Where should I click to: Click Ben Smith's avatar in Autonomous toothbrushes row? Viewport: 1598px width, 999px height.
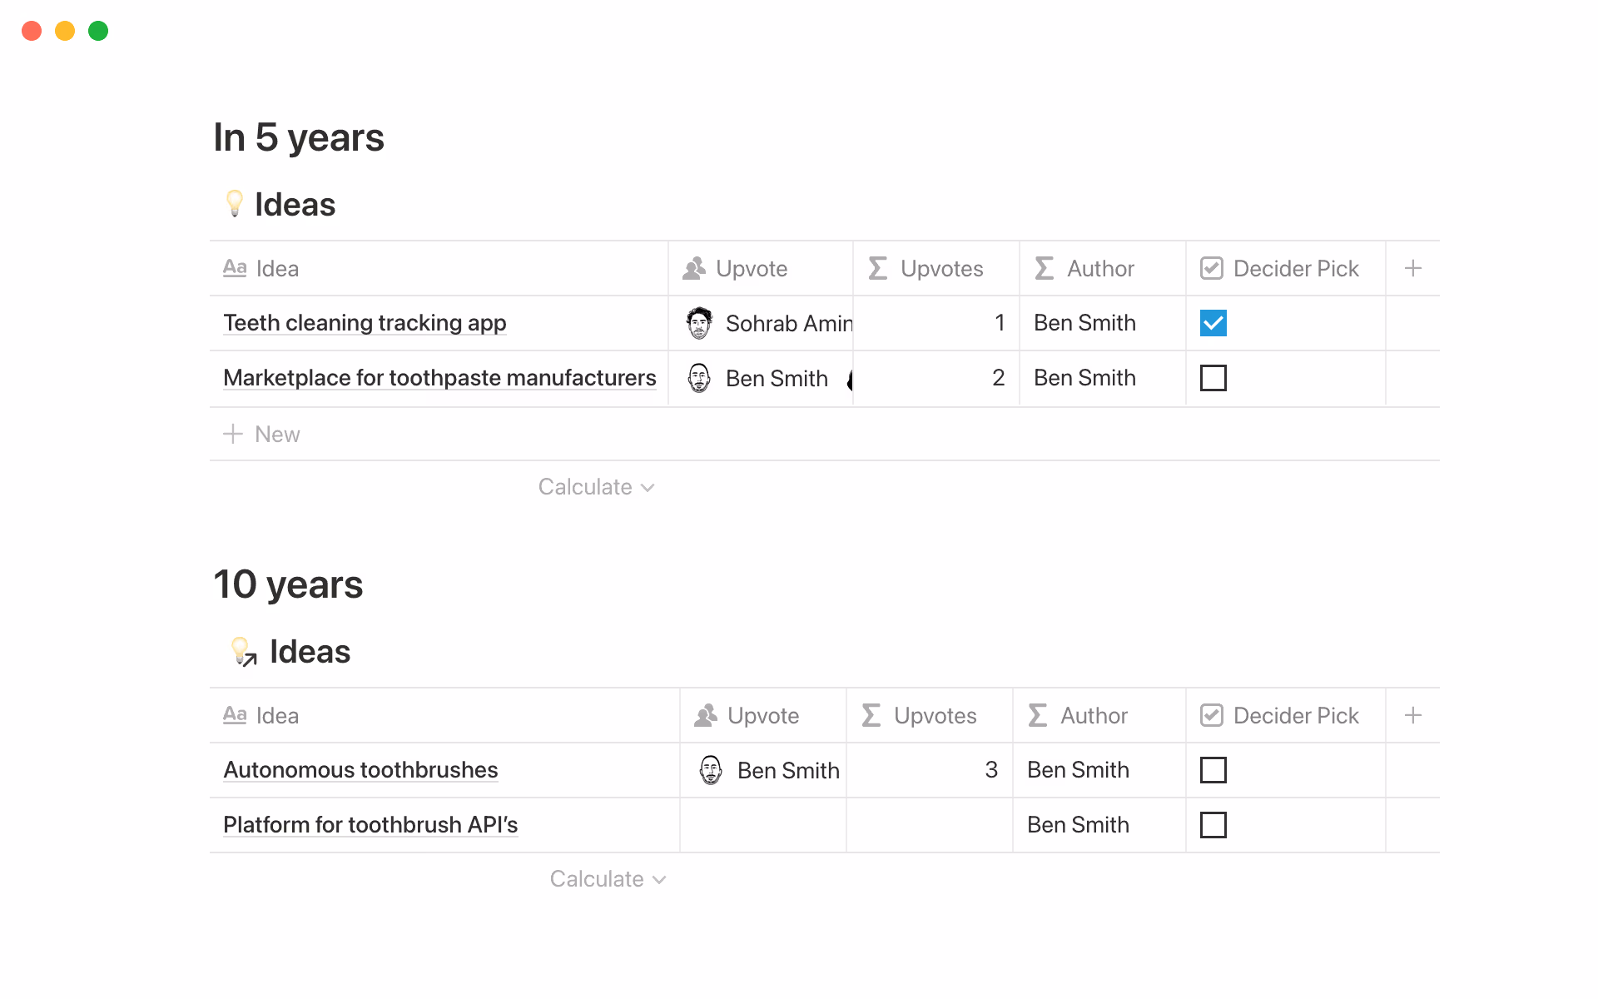point(711,770)
